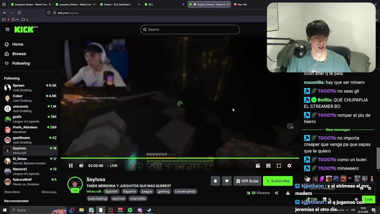The height and width of the screenshot is (214, 380).
Task: Open grafo's channel in Following list
Action: coord(30,119)
